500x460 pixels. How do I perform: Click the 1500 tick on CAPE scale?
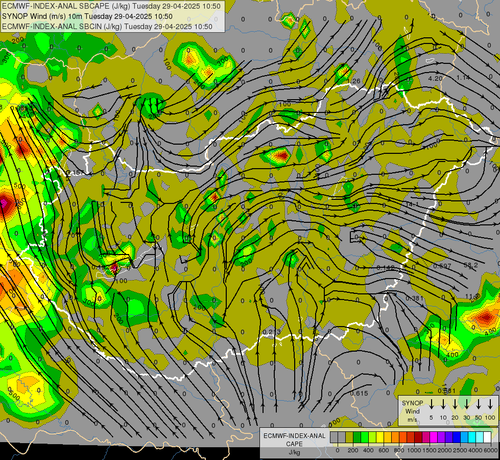tap(430, 450)
